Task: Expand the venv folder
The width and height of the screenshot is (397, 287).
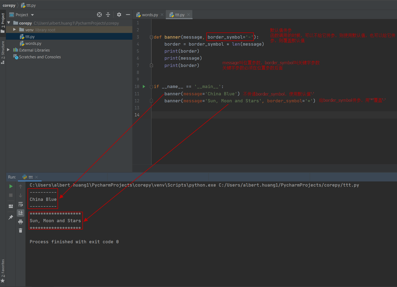Action: click(x=15, y=30)
